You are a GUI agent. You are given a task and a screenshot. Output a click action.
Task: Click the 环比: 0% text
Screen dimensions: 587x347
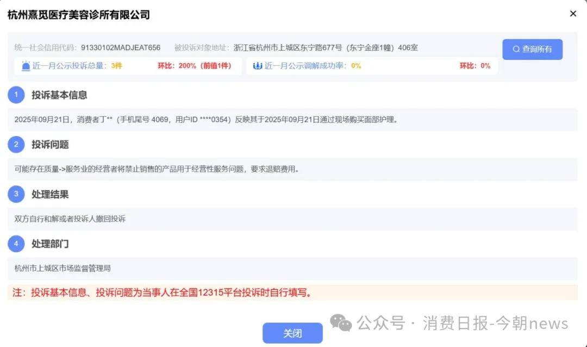[475, 66]
